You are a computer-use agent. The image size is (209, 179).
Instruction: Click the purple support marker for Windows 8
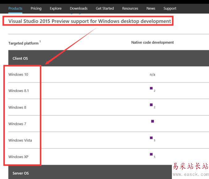[x=151, y=105]
